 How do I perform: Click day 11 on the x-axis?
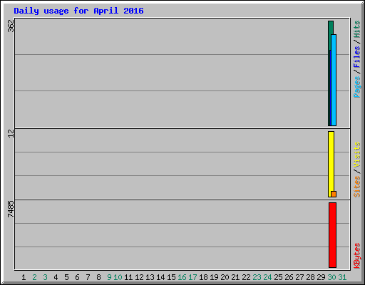point(128,277)
